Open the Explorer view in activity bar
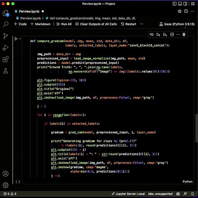This screenshot has height=198, width=198. (x=5, y=13)
